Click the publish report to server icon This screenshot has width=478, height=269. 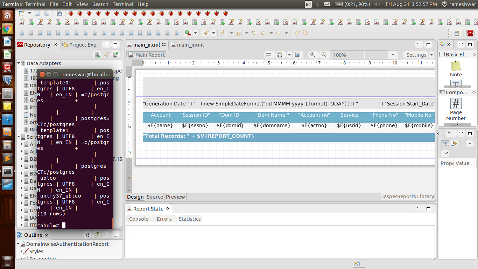pyautogui.click(x=298, y=55)
